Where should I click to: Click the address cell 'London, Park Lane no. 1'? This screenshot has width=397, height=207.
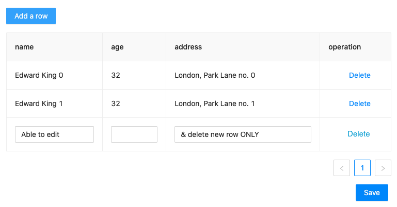[x=215, y=104]
